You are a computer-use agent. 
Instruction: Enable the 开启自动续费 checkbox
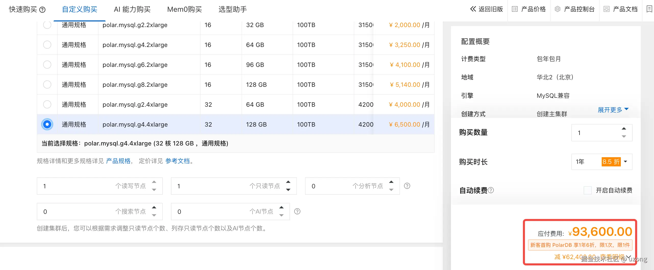pyautogui.click(x=588, y=190)
